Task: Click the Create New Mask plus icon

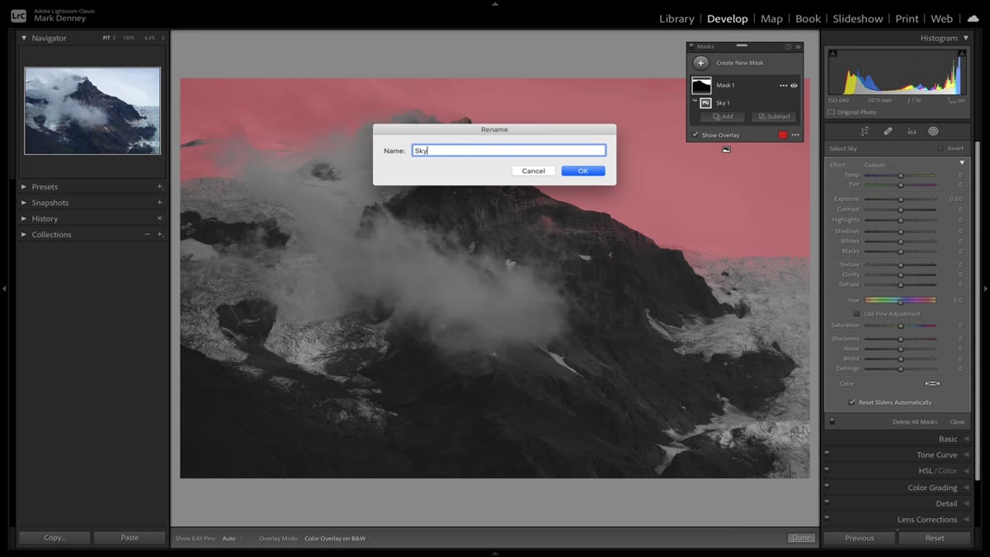Action: click(x=701, y=63)
